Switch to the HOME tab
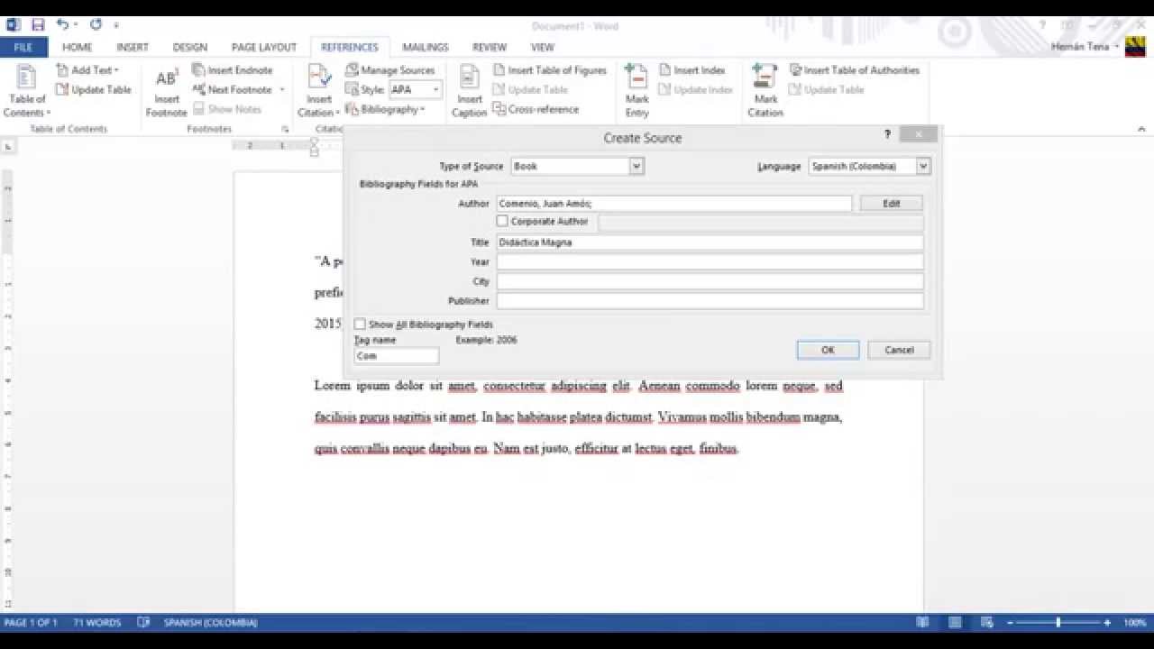 [78, 47]
